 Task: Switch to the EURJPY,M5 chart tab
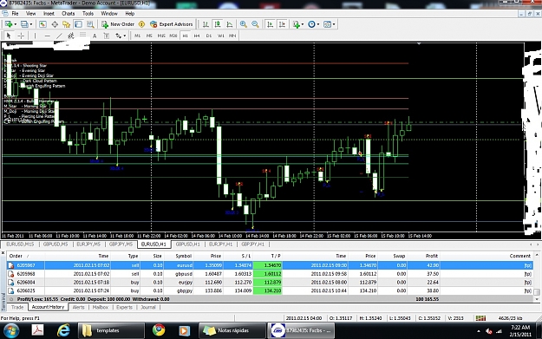tap(88, 244)
